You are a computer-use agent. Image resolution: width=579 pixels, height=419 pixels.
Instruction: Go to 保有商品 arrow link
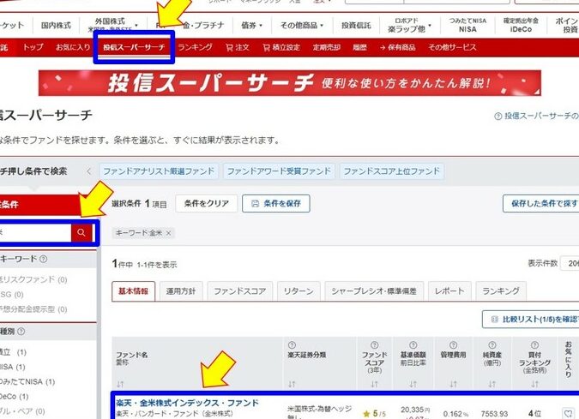[397, 48]
